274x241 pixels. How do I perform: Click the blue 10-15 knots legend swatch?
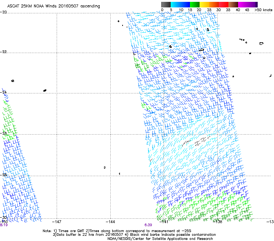185,4
